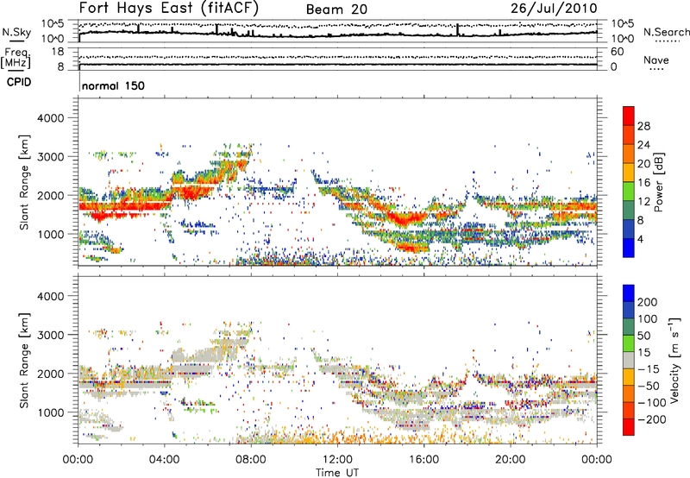Viewport: 690px width, 478px height.
Task: Click the 'Fort Hays East (fitACF)' title
Action: coord(169,9)
